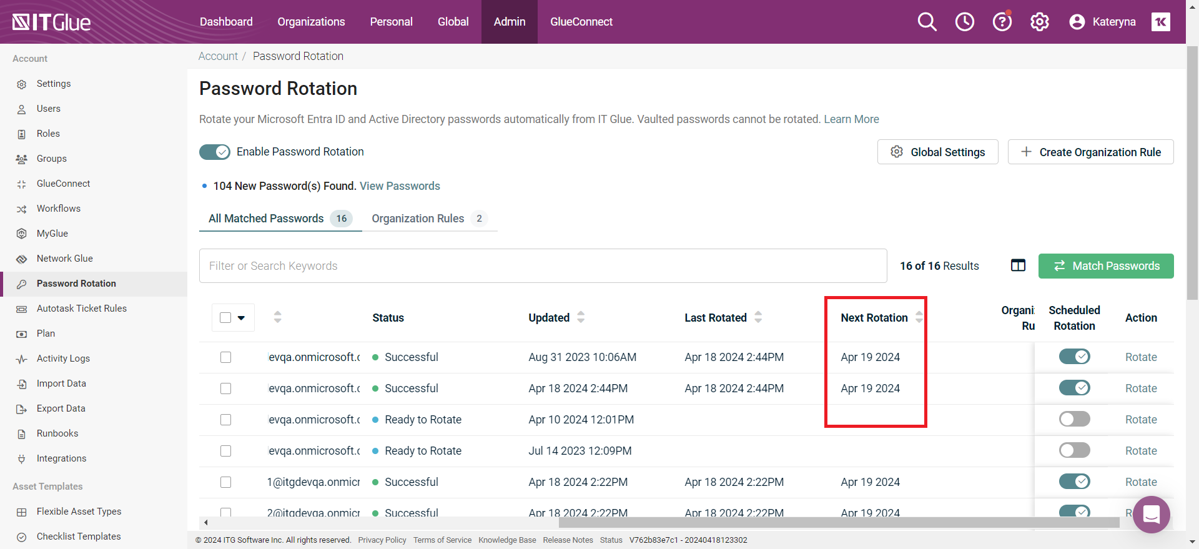Click the GlueConnect icon in sidebar
The image size is (1199, 549).
tap(22, 184)
